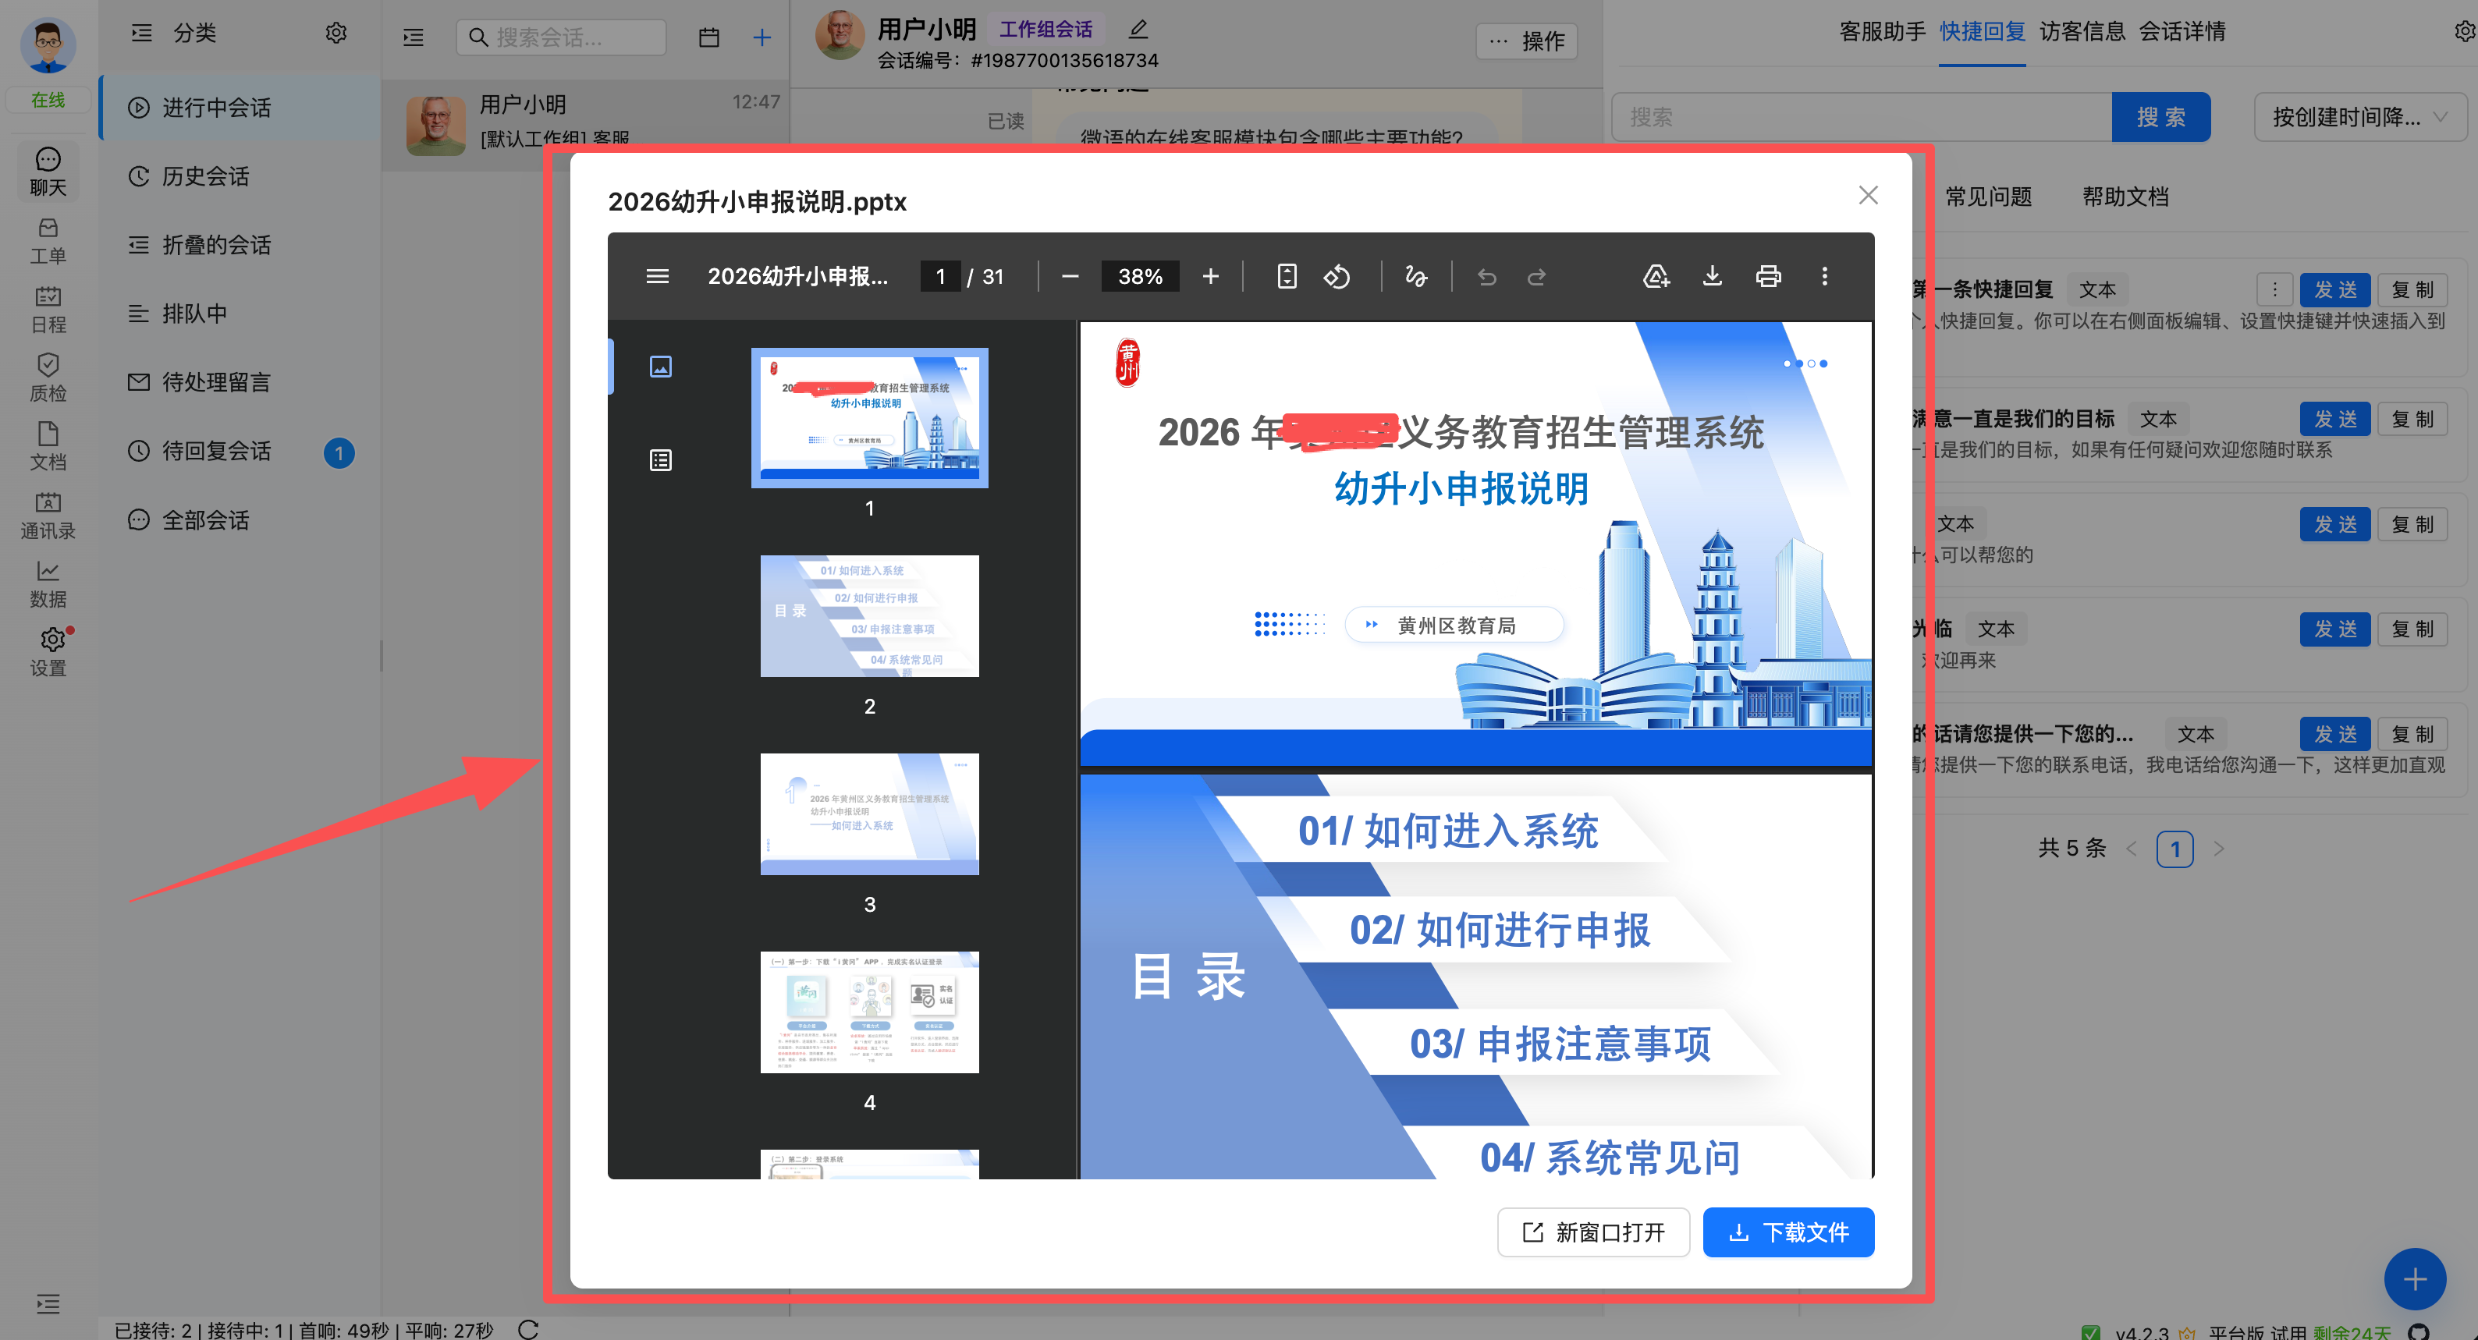Open the 按创建时间降 sort dropdown
This screenshot has height=1340, width=2478.
coord(2359,117)
